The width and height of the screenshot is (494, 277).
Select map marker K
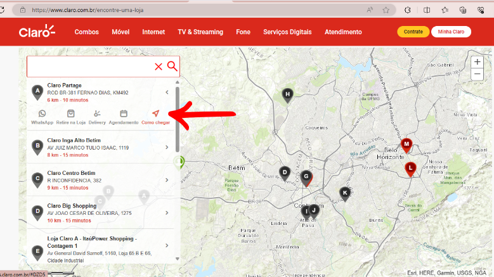[345, 194]
